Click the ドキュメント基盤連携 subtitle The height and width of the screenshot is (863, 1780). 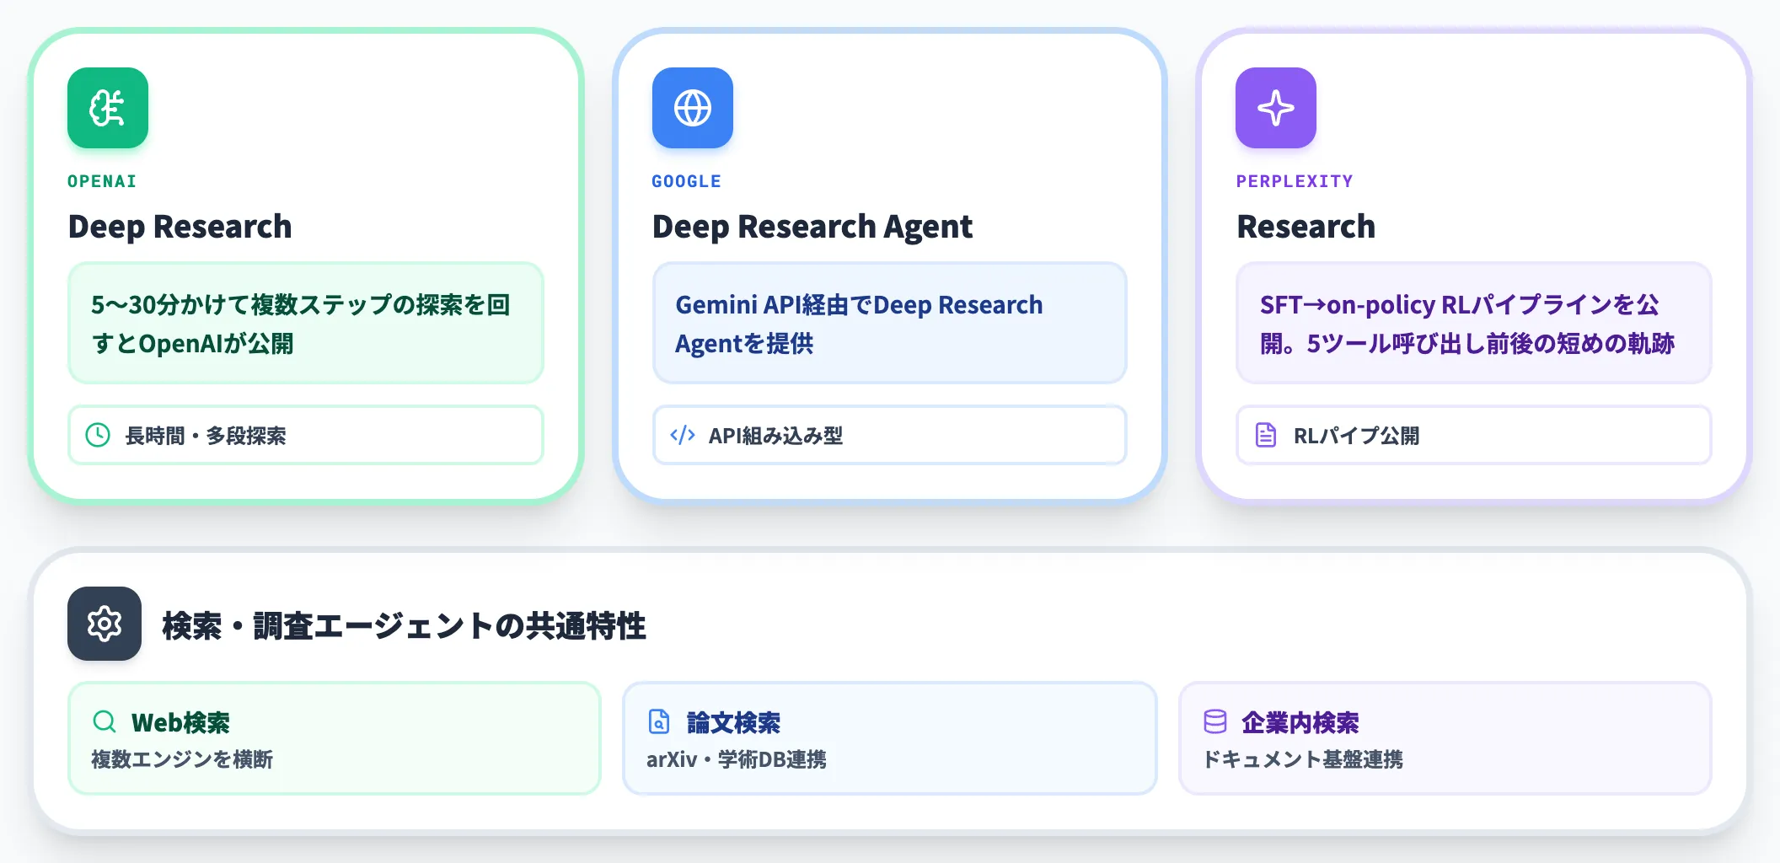click(1302, 759)
